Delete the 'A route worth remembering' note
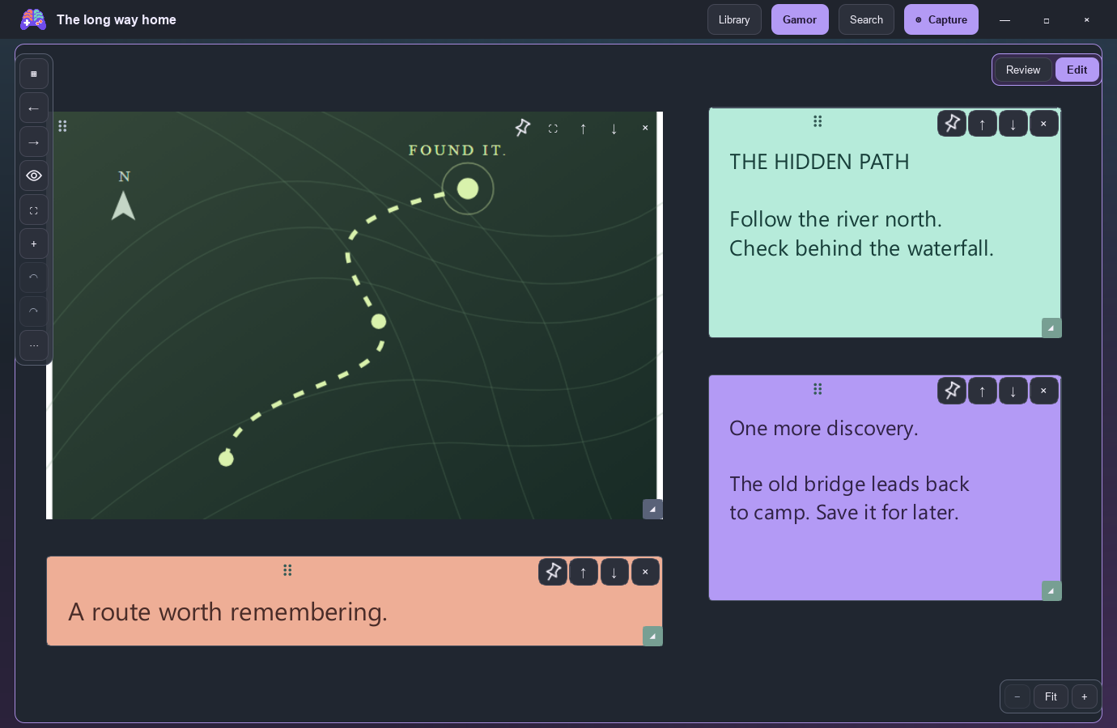This screenshot has height=728, width=1117. [x=645, y=572]
